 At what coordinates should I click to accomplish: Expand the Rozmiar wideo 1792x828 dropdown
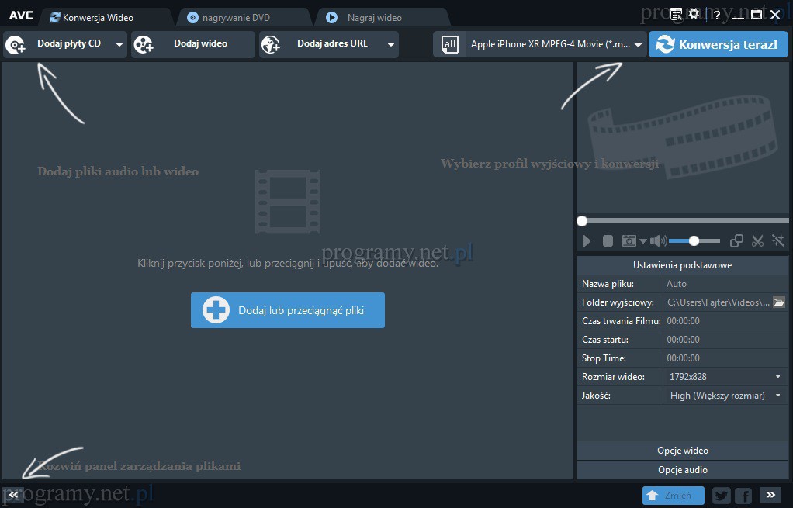coord(777,377)
